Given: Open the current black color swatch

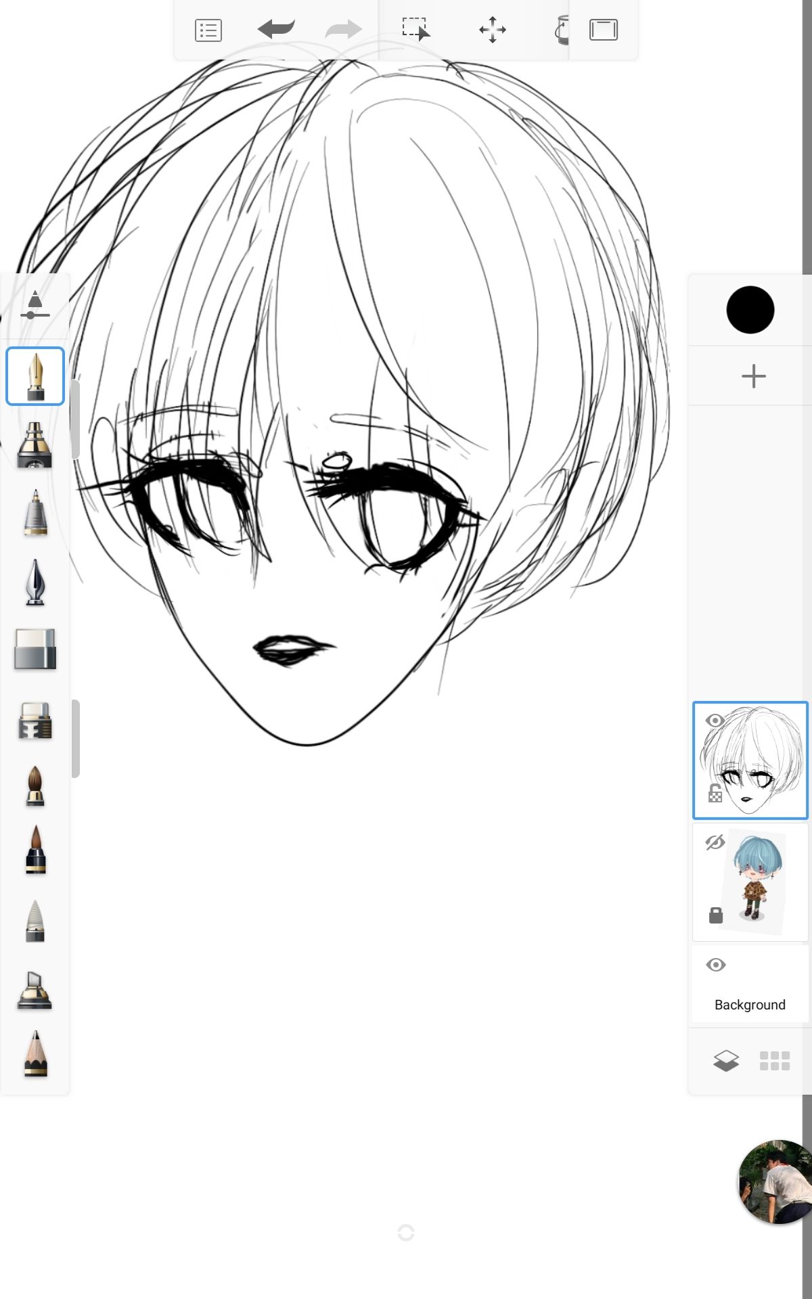Looking at the screenshot, I should tap(750, 310).
